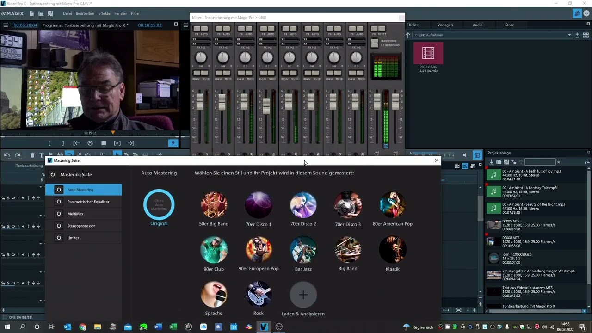This screenshot has height=333, width=592.
Task: Click the Redo arrow in timeline toolbar
Action: coord(18,155)
